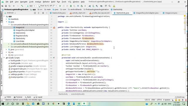Image resolution: width=188 pixels, height=106 pixels.
Task: Toggle the Structure side tab
Action: click(x=1, y=49)
